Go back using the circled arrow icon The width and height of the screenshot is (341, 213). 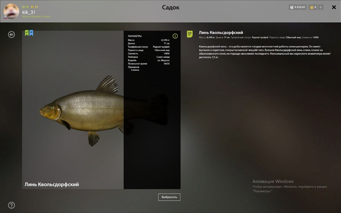click(x=11, y=34)
